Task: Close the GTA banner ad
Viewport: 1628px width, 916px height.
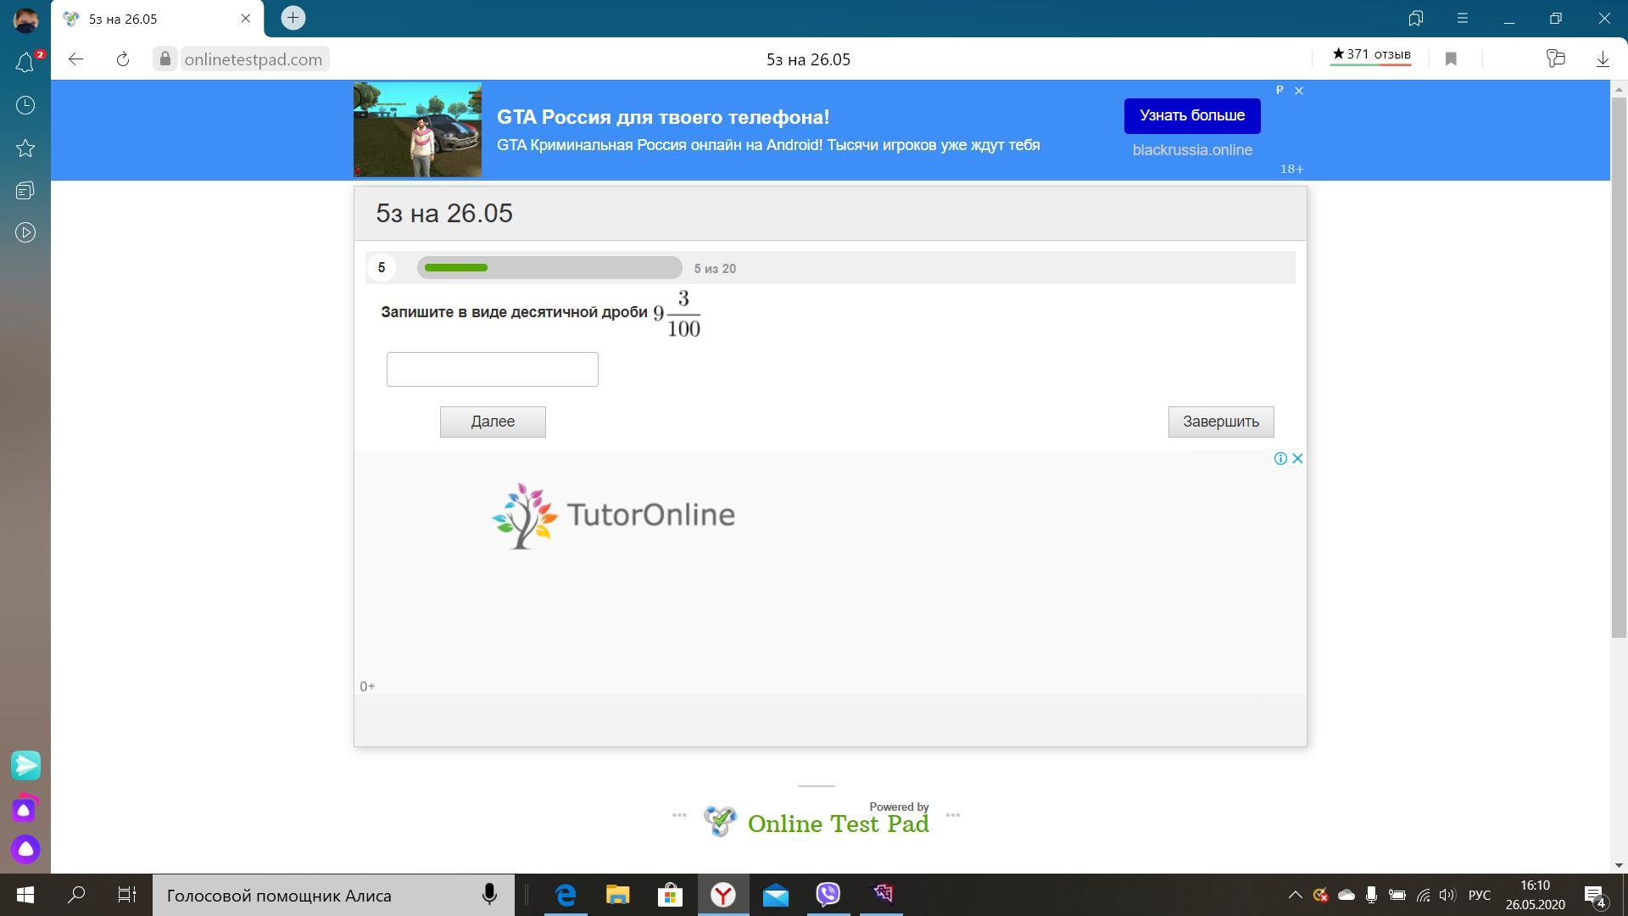Action: click(1298, 90)
